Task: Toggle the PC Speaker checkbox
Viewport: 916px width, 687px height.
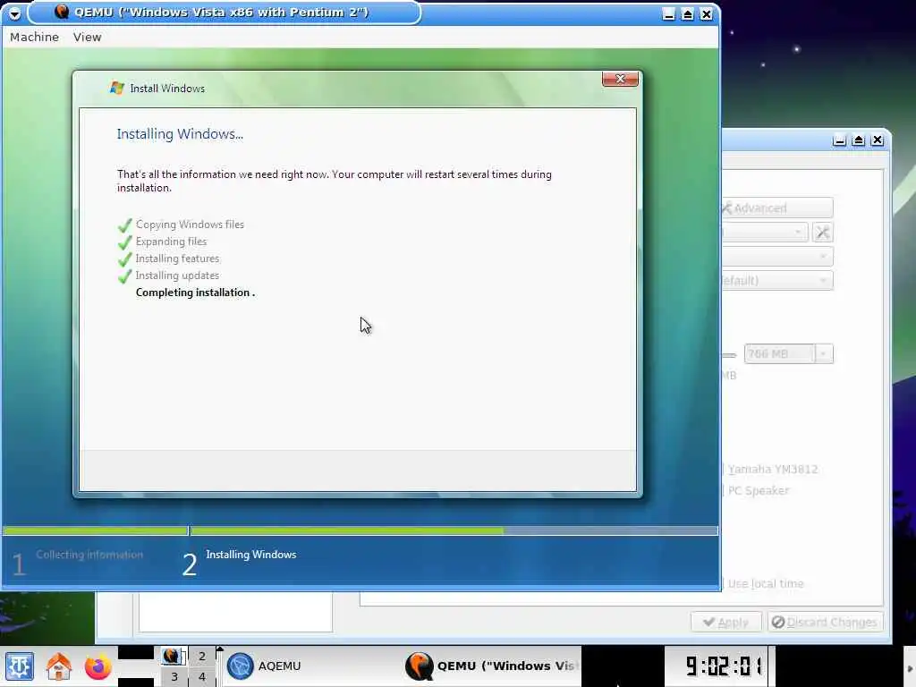Action: 756,491
